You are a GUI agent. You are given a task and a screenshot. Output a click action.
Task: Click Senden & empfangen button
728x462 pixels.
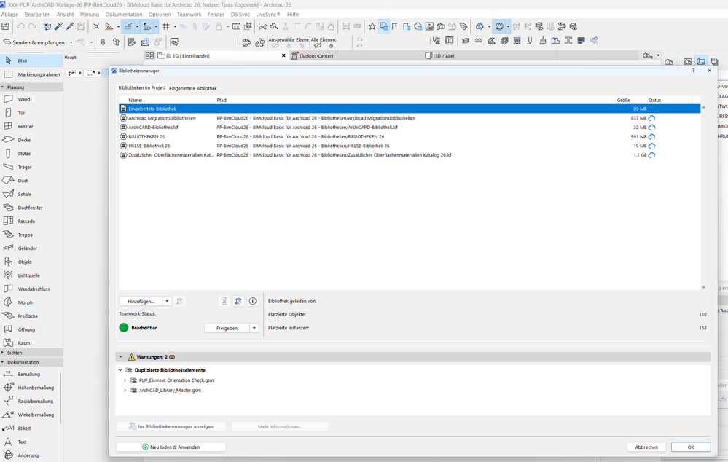coord(35,42)
